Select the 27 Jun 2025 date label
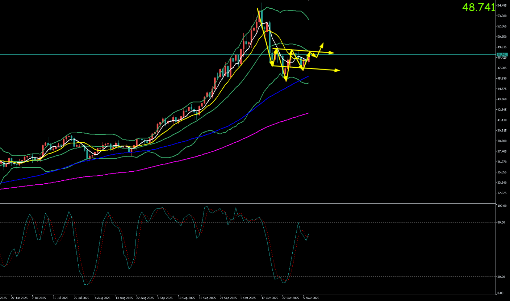Screen dimensions: 510x301 [19, 298]
